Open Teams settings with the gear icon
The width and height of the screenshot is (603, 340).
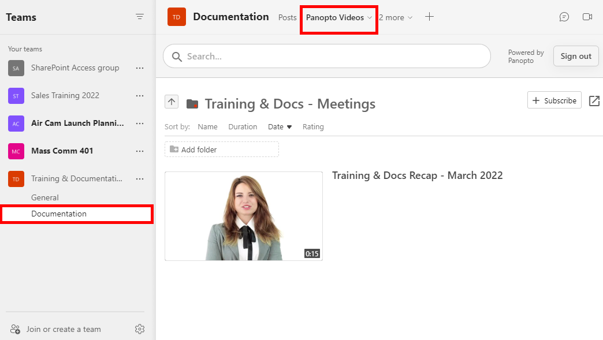click(139, 328)
